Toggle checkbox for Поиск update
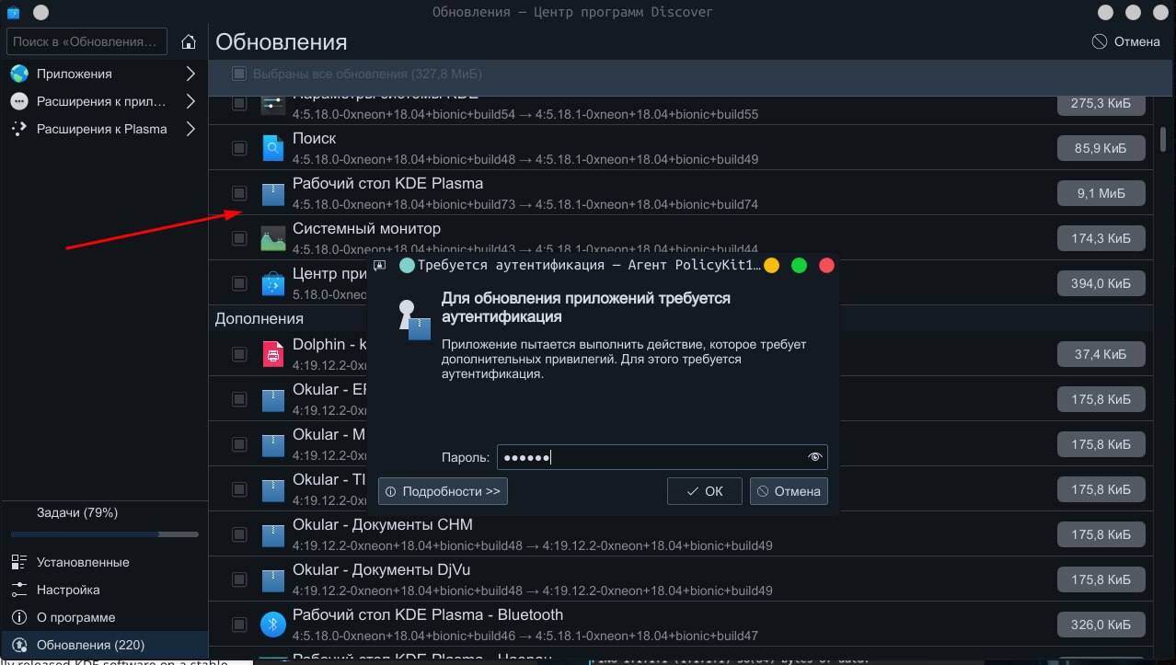Viewport: 1176px width, 665px height. click(239, 148)
